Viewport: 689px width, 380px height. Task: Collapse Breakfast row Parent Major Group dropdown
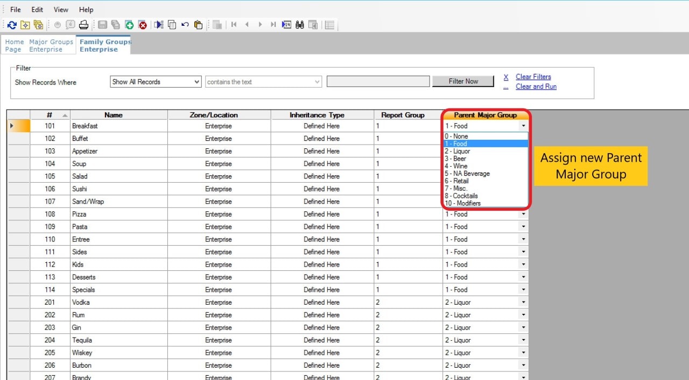pyautogui.click(x=523, y=126)
